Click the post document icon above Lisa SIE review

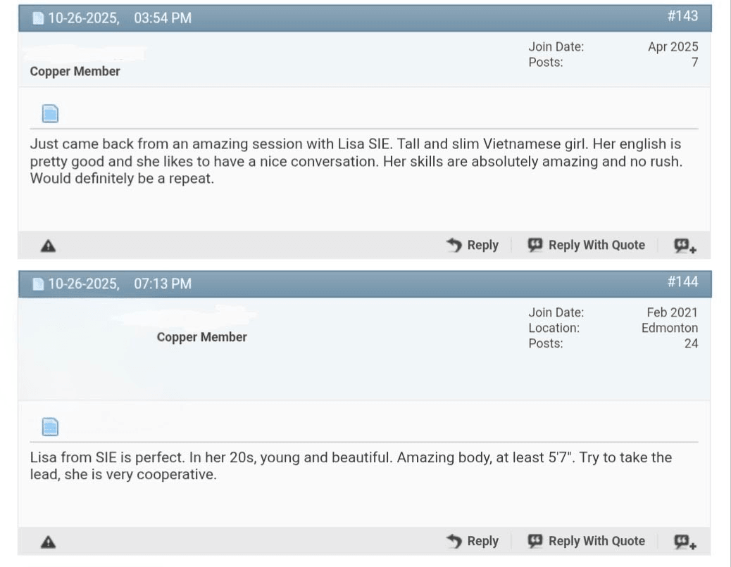(50, 113)
